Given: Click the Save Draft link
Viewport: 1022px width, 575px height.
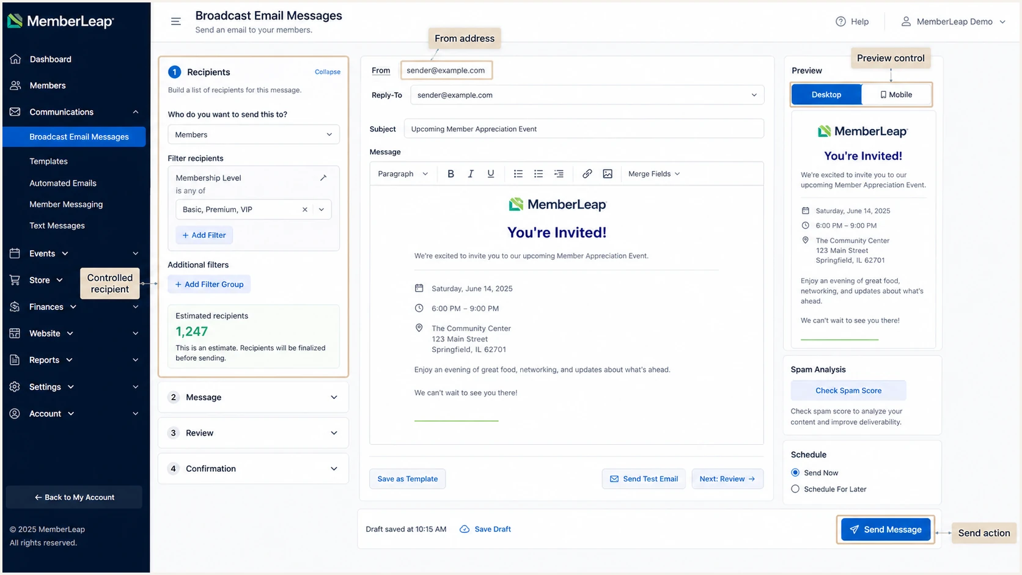Looking at the screenshot, I should pos(485,529).
